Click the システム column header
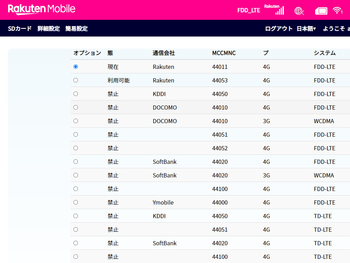The width and height of the screenshot is (350, 263). point(325,53)
